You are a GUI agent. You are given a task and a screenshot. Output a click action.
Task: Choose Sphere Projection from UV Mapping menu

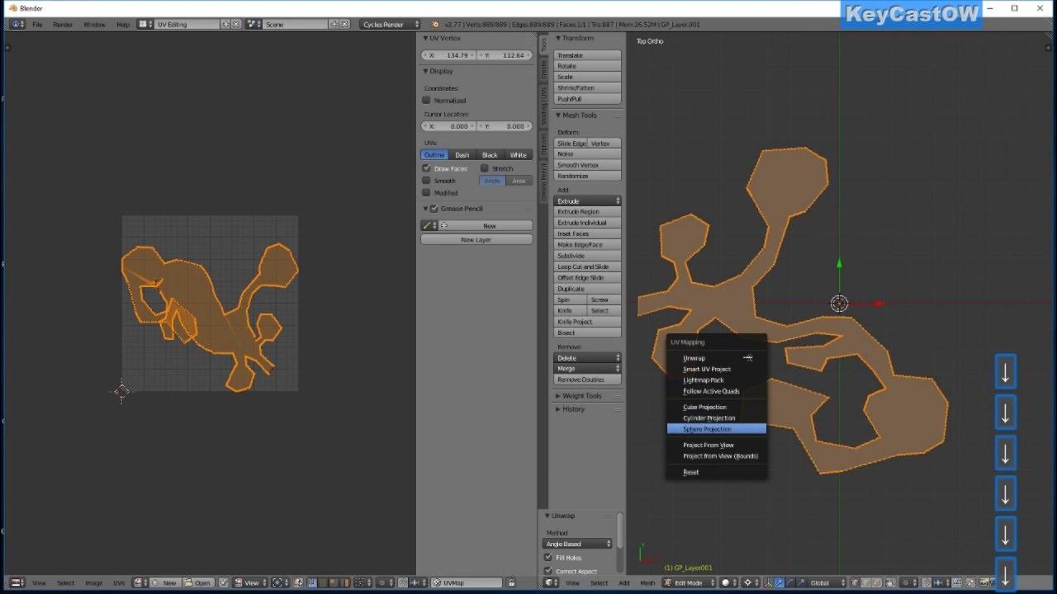pos(717,429)
